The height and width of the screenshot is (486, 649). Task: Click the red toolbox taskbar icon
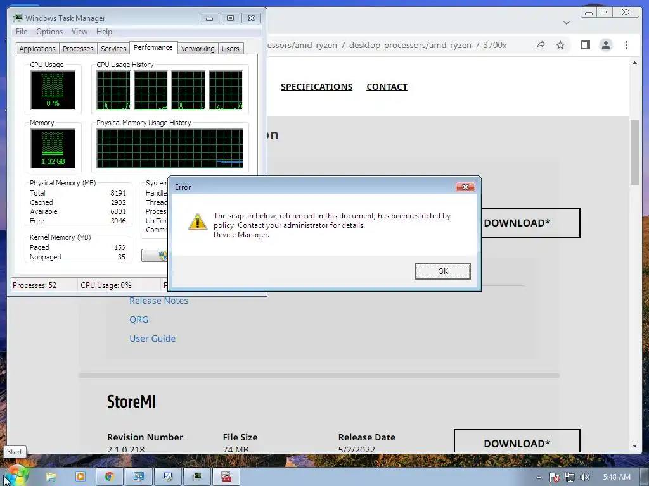[x=226, y=477]
